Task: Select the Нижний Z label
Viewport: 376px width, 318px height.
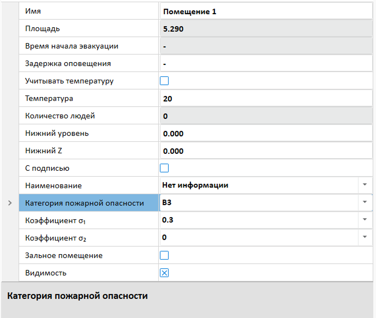Action: (44, 151)
